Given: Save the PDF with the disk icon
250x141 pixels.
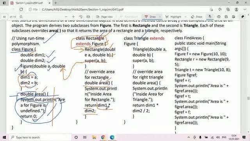Looking at the screenshot, I should tap(226, 16).
